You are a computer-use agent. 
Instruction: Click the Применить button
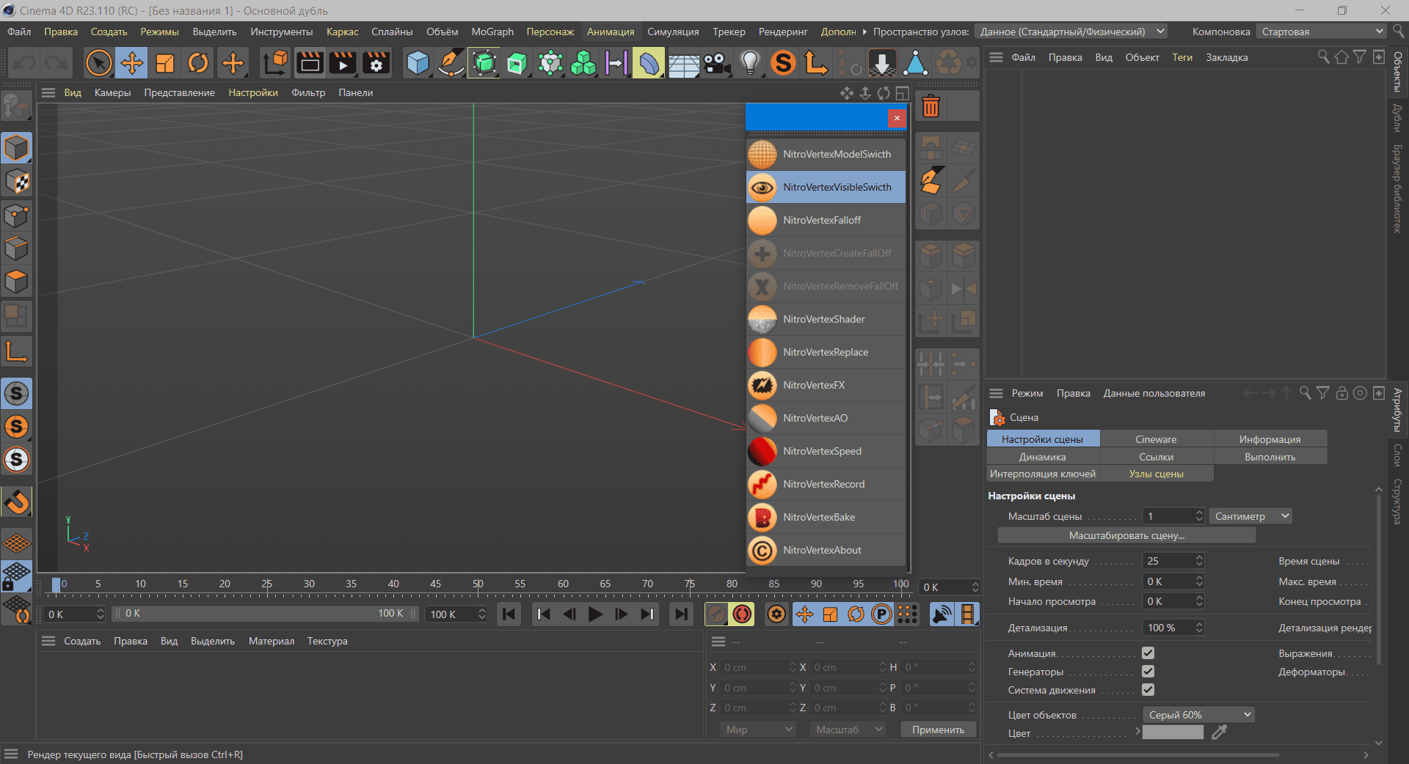[x=938, y=730]
